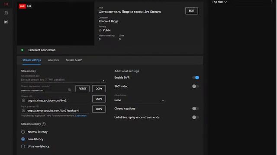Click the 'Additional settings' heading
This screenshot has height=155, width=277.
click(x=127, y=71)
